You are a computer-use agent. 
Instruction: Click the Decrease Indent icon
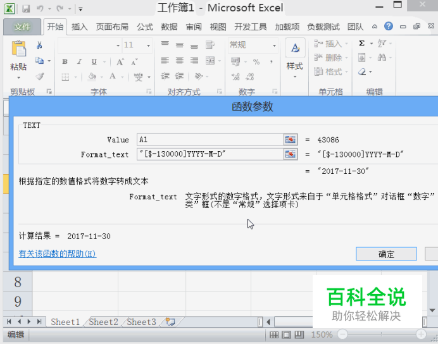point(165,76)
